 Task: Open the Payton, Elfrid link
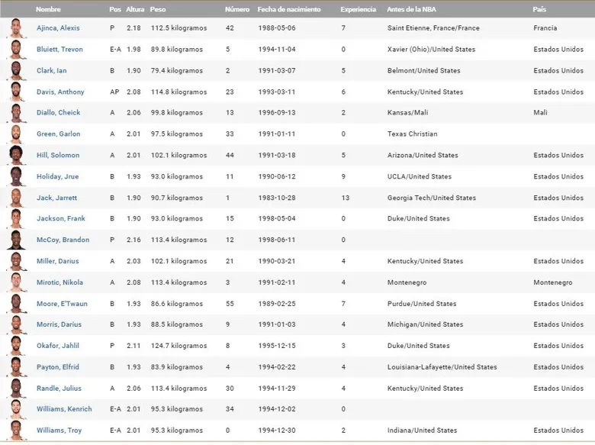pos(58,367)
